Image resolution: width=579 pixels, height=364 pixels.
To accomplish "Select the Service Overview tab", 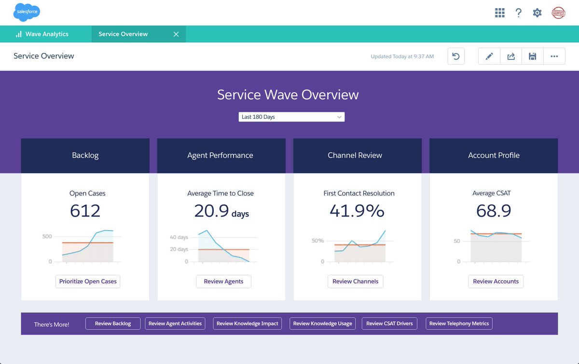I will tap(138, 34).
